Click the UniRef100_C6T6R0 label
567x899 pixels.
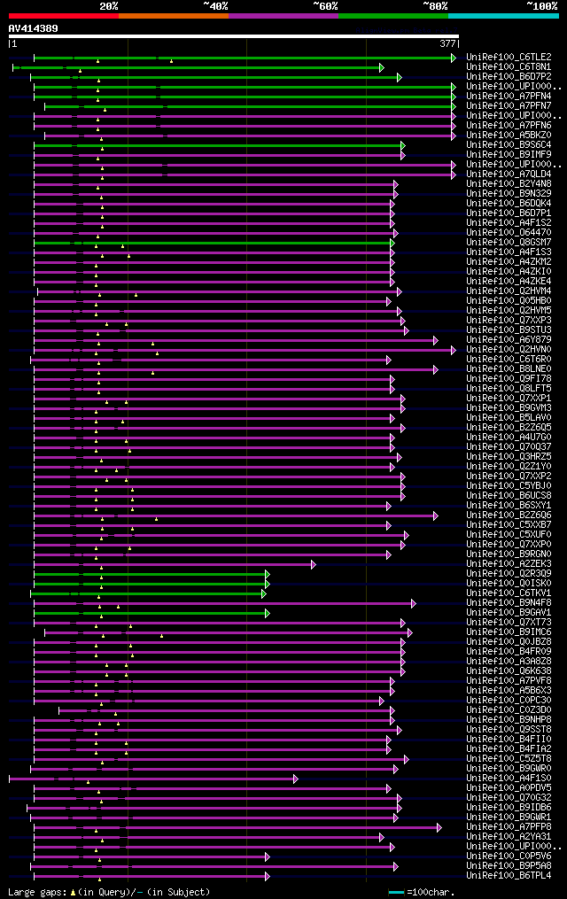(x=509, y=360)
